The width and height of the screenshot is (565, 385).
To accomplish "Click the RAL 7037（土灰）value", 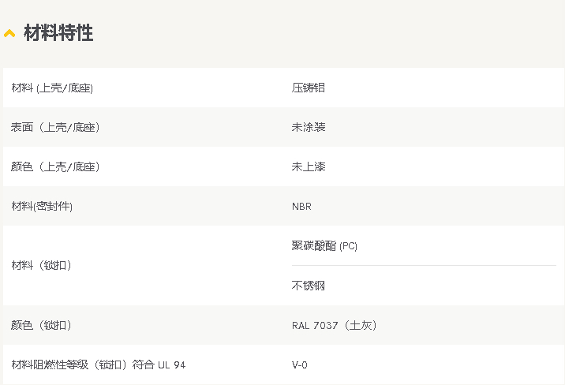I will tap(334, 325).
